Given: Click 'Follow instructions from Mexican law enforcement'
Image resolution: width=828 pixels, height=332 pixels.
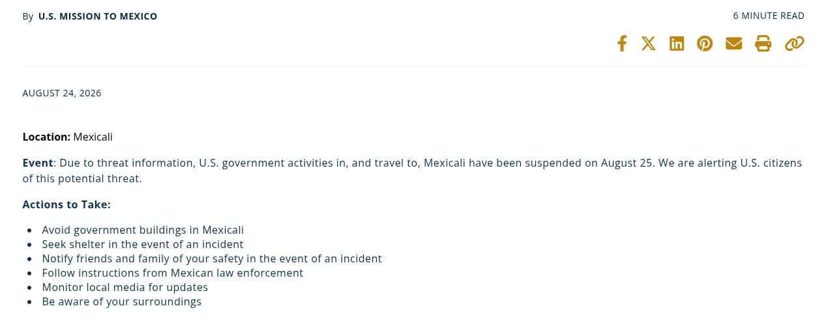Looking at the screenshot, I should point(173,273).
